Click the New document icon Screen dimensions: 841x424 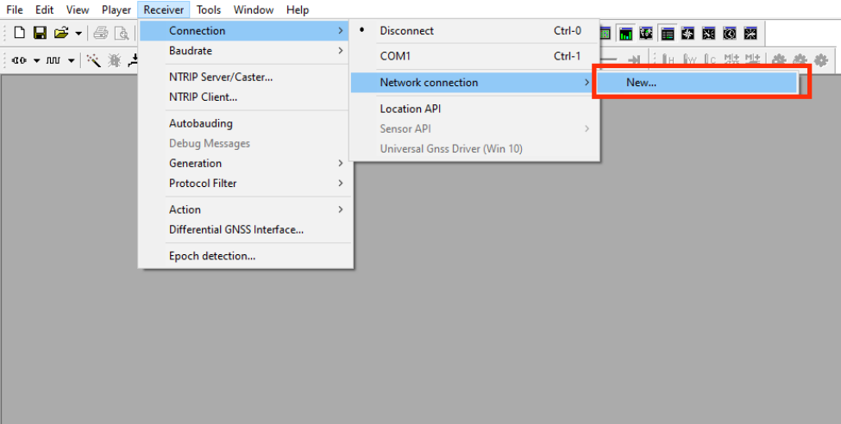tap(19, 34)
